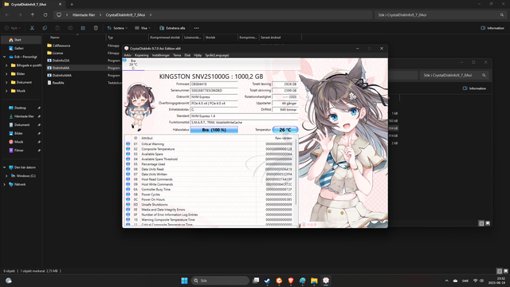The width and height of the screenshot is (510, 287).
Task: Expand the Nätverk node
Action: click(4, 184)
